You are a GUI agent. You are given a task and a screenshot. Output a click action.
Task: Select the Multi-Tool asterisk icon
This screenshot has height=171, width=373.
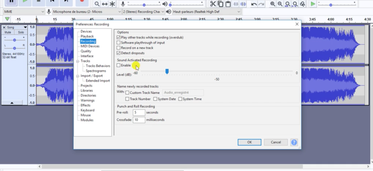(x=112, y=4)
